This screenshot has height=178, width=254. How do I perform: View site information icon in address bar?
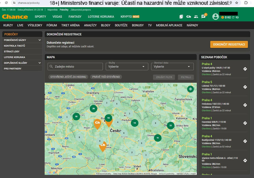pos(14,3)
